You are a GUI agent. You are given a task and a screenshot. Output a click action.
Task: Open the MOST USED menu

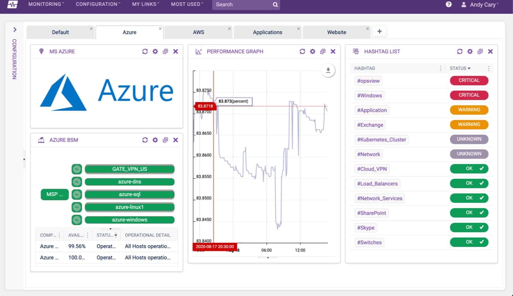(x=187, y=4)
